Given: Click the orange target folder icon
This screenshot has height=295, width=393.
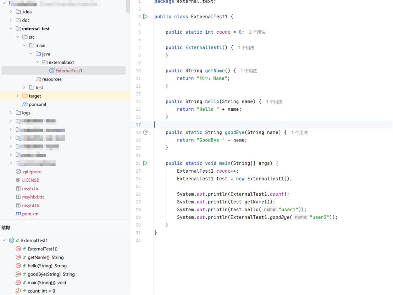Looking at the screenshot, I should coord(25,96).
